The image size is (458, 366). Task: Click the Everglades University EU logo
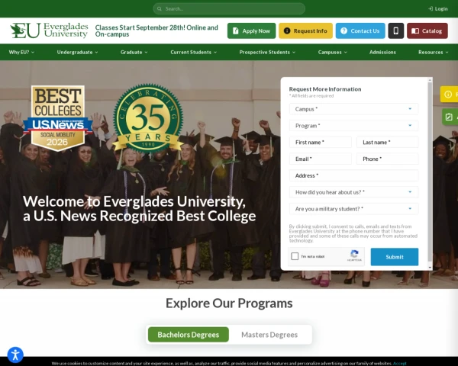pyautogui.click(x=49, y=30)
